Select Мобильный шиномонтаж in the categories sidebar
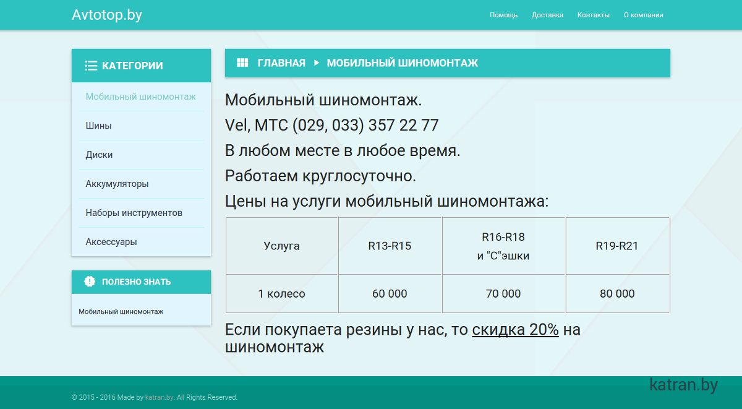This screenshot has height=409, width=742. coord(141,97)
